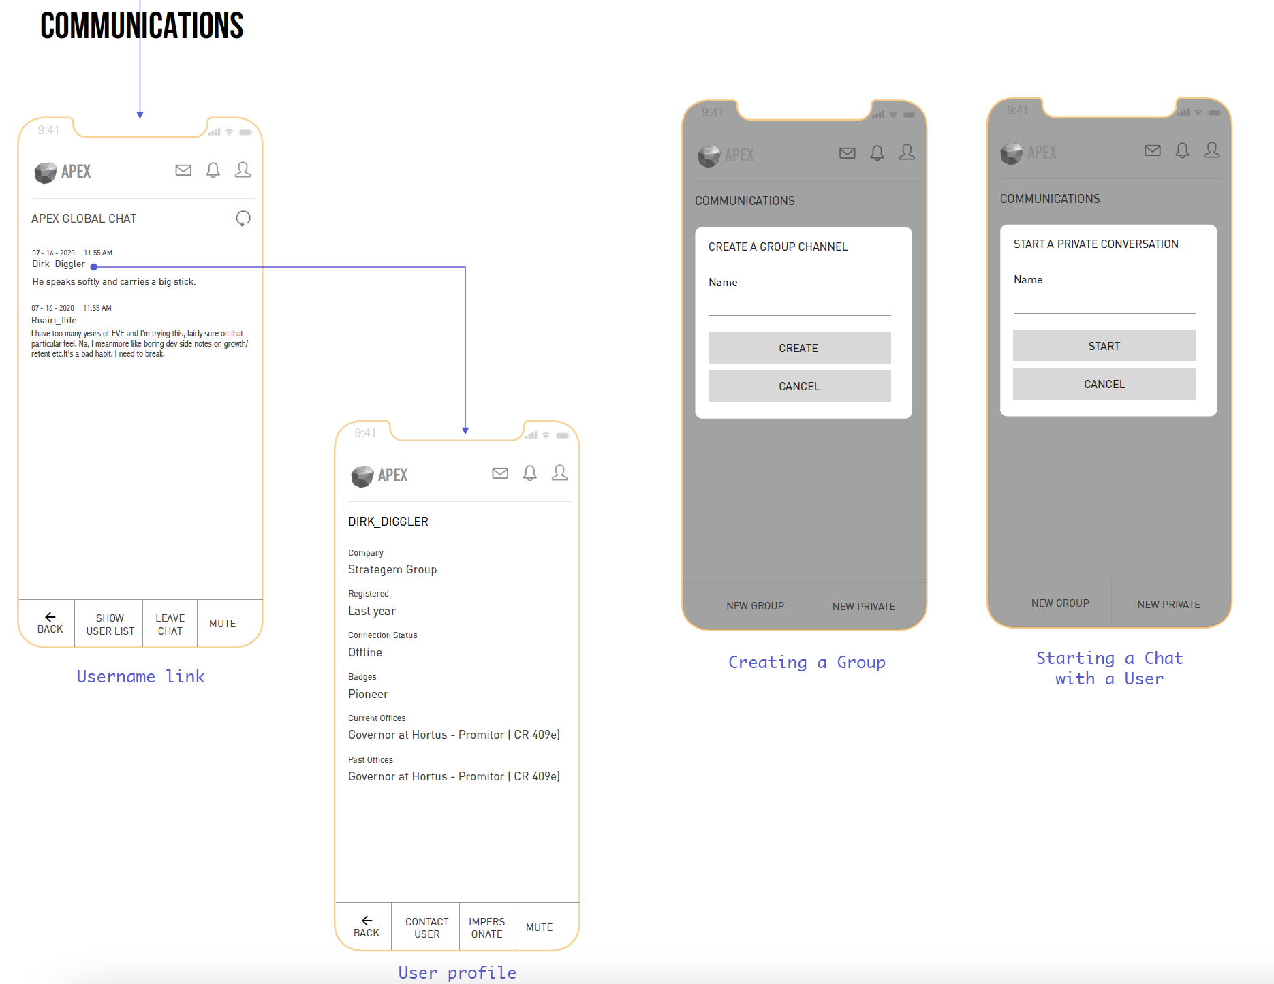Mute user from DIRK_DIGGLER profile

[x=539, y=927]
